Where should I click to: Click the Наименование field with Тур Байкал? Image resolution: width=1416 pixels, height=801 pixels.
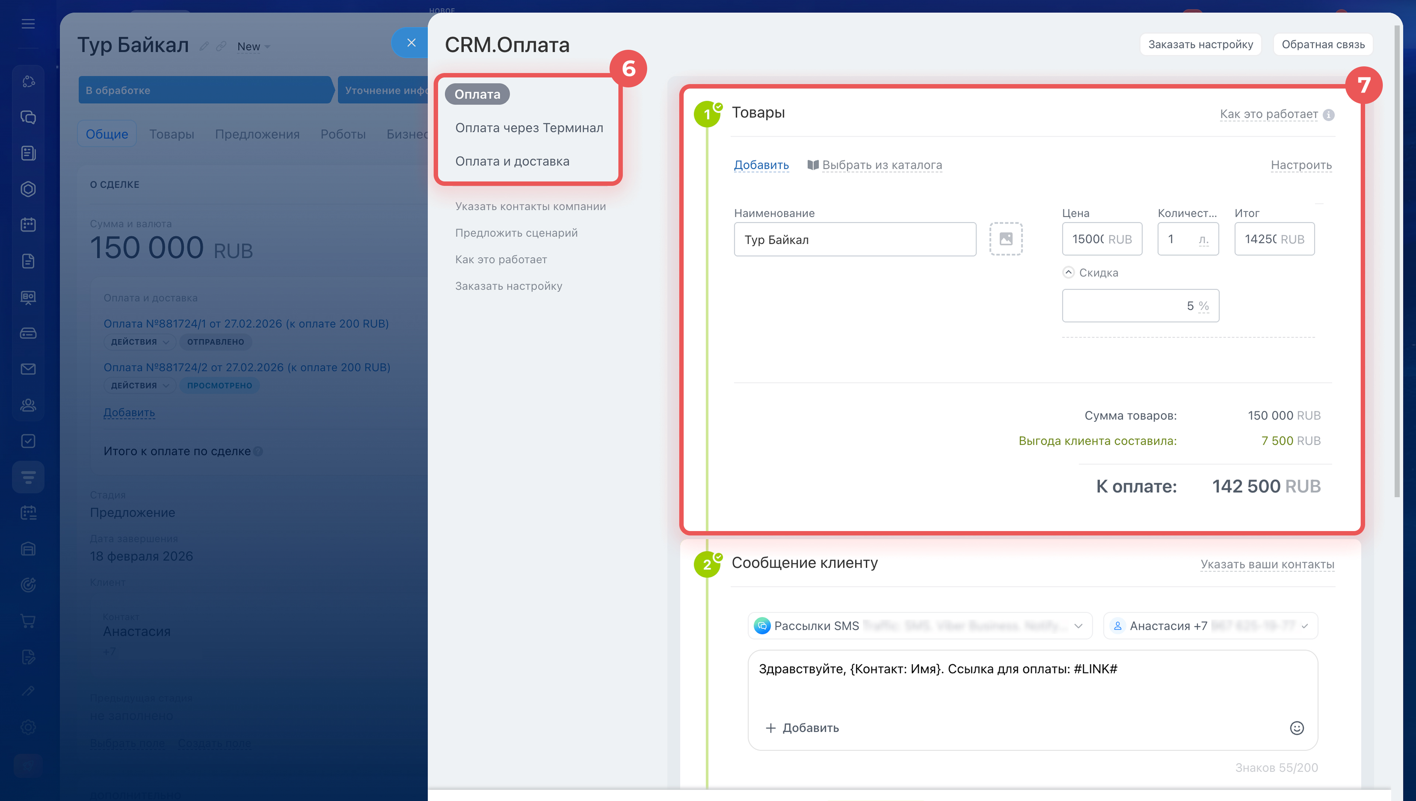[x=854, y=239]
